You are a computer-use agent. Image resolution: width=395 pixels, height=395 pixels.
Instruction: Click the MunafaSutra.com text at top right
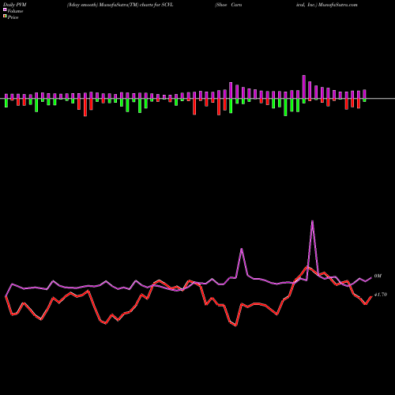[x=337, y=5]
